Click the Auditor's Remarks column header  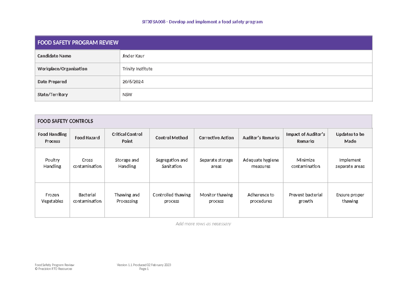[x=261, y=138]
